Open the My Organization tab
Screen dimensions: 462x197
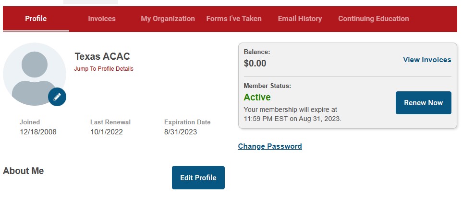point(168,19)
